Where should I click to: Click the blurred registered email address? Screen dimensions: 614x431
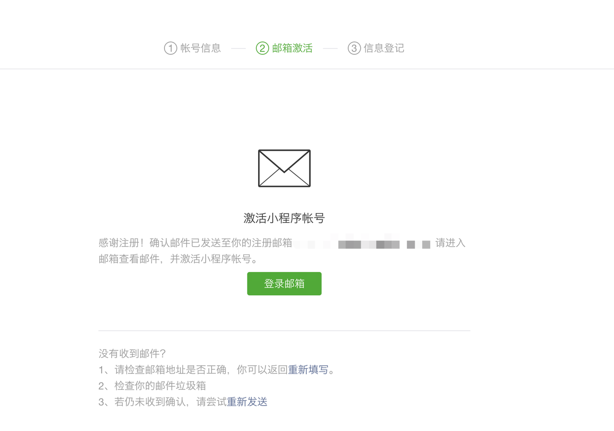(363, 243)
